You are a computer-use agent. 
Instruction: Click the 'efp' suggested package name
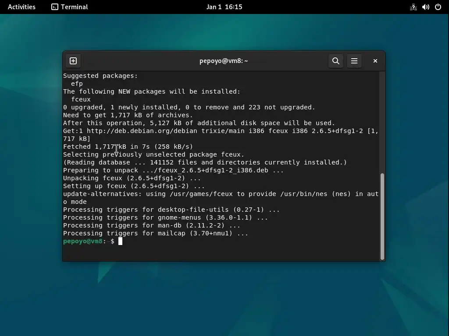[x=77, y=84]
